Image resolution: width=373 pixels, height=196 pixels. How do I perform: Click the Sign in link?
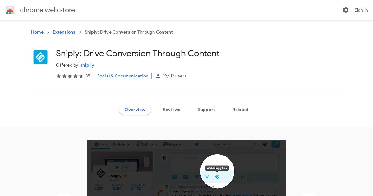[361, 10]
